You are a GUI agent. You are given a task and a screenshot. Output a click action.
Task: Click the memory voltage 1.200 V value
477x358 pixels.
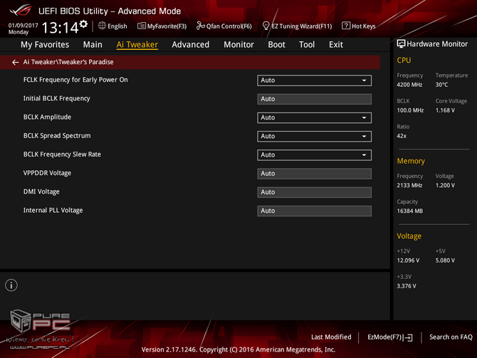(x=445, y=185)
